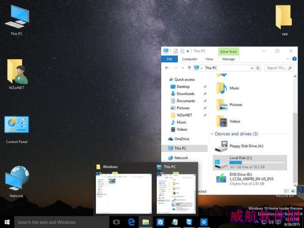Open the Store taskbar icon
The height and width of the screenshot is (228, 304).
(x=160, y=222)
